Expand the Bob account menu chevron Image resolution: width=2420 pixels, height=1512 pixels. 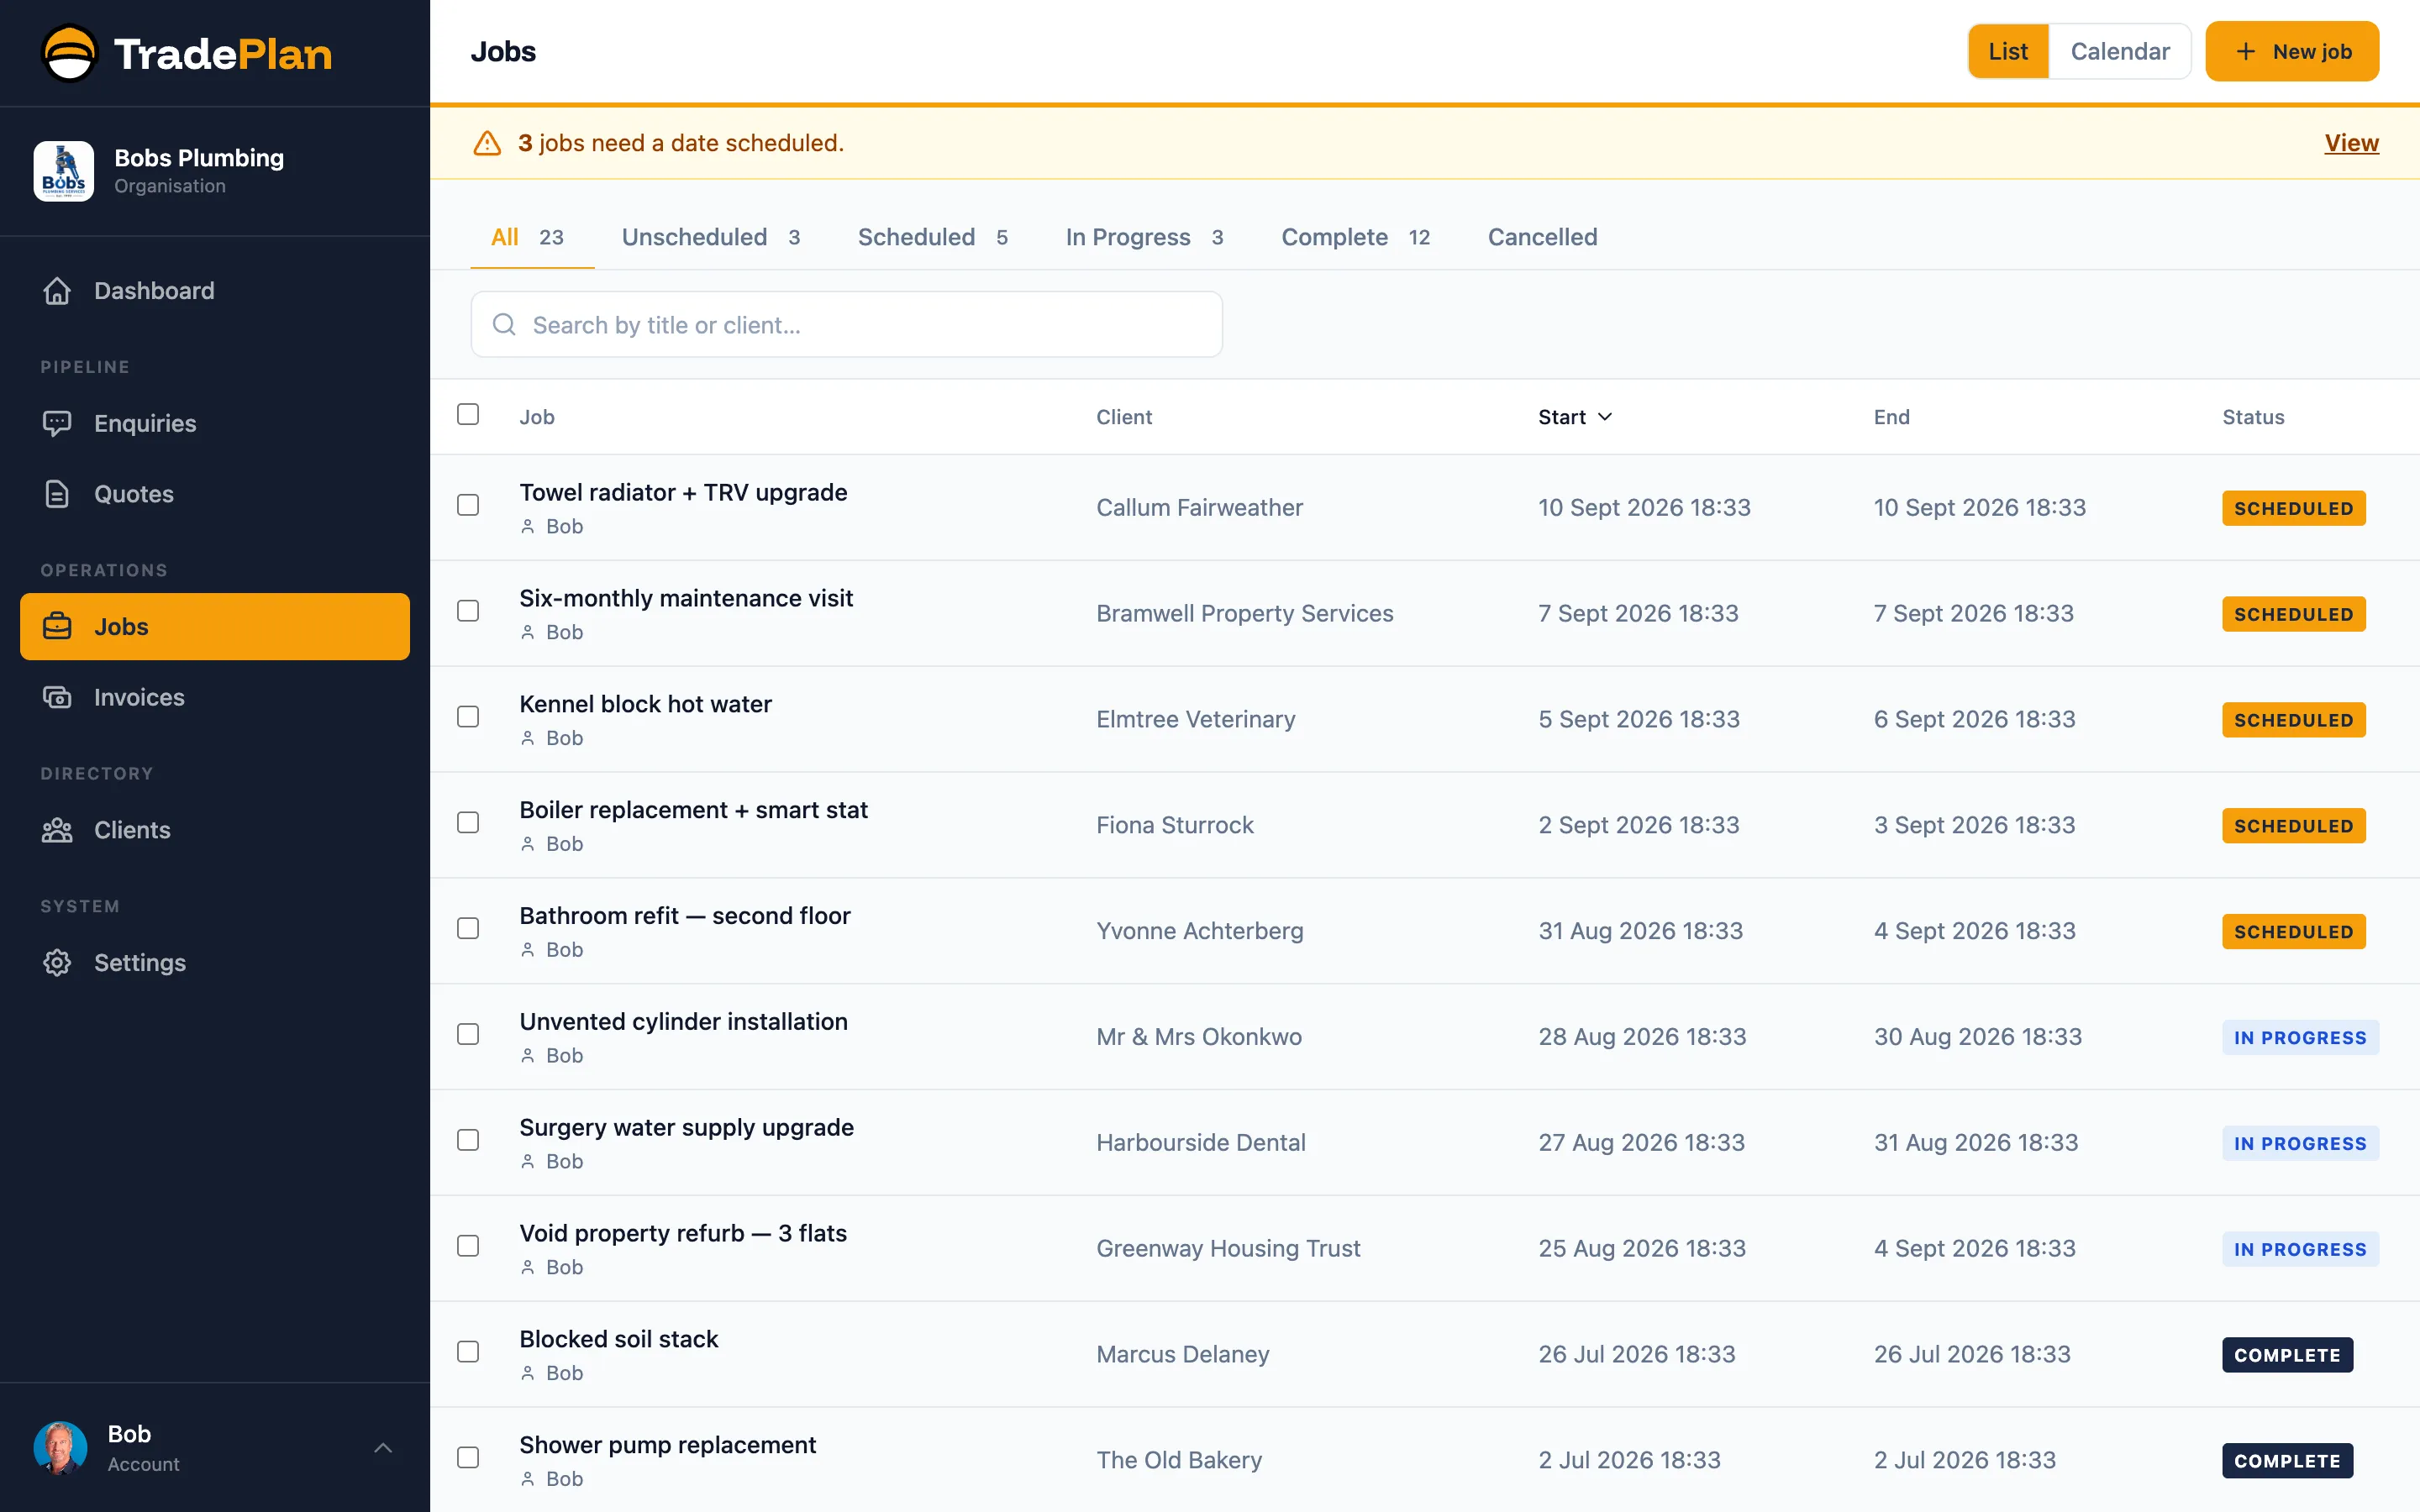pos(383,1448)
